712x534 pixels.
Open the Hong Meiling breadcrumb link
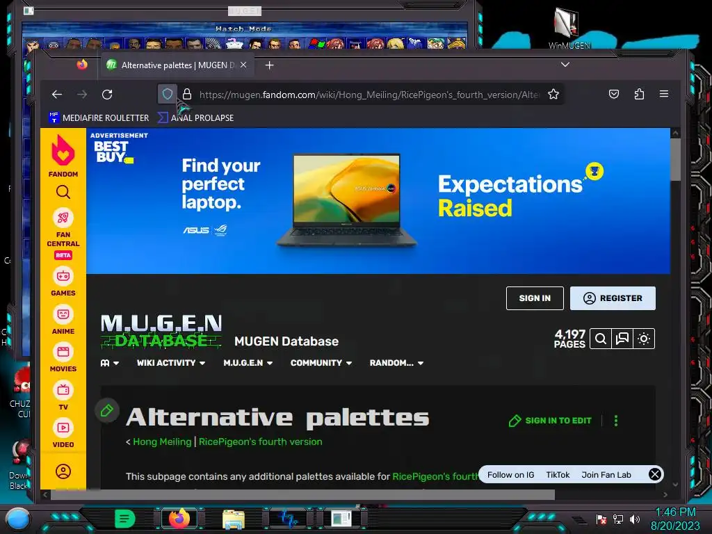[162, 442]
